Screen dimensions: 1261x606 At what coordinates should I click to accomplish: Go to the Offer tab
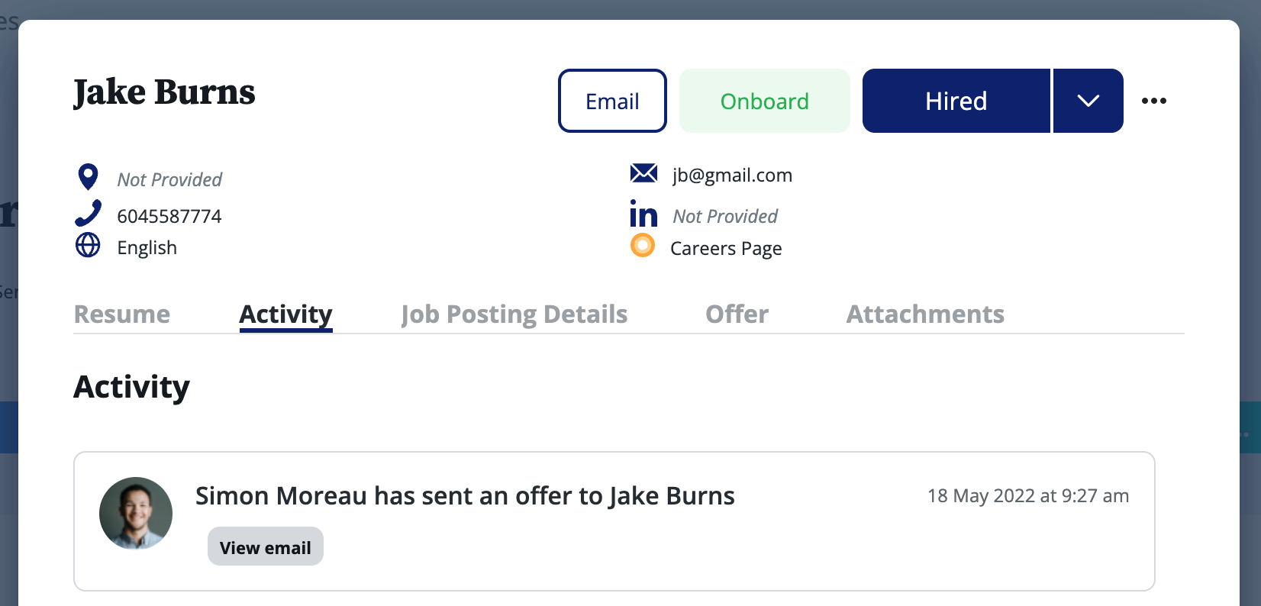(x=737, y=314)
